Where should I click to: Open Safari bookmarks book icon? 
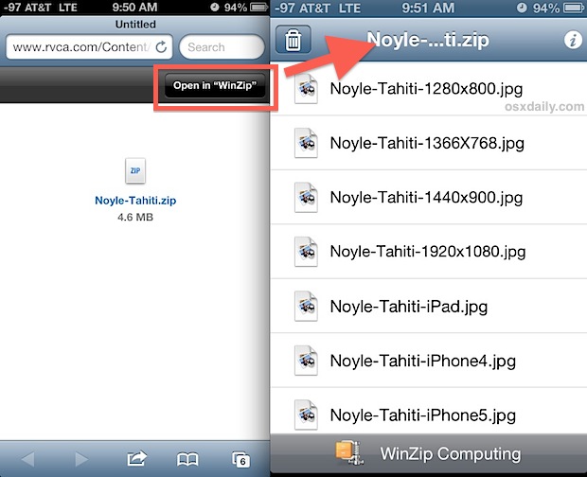188,459
